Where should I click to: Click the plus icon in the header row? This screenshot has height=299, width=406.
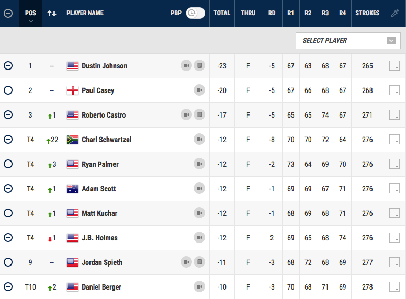click(8, 13)
